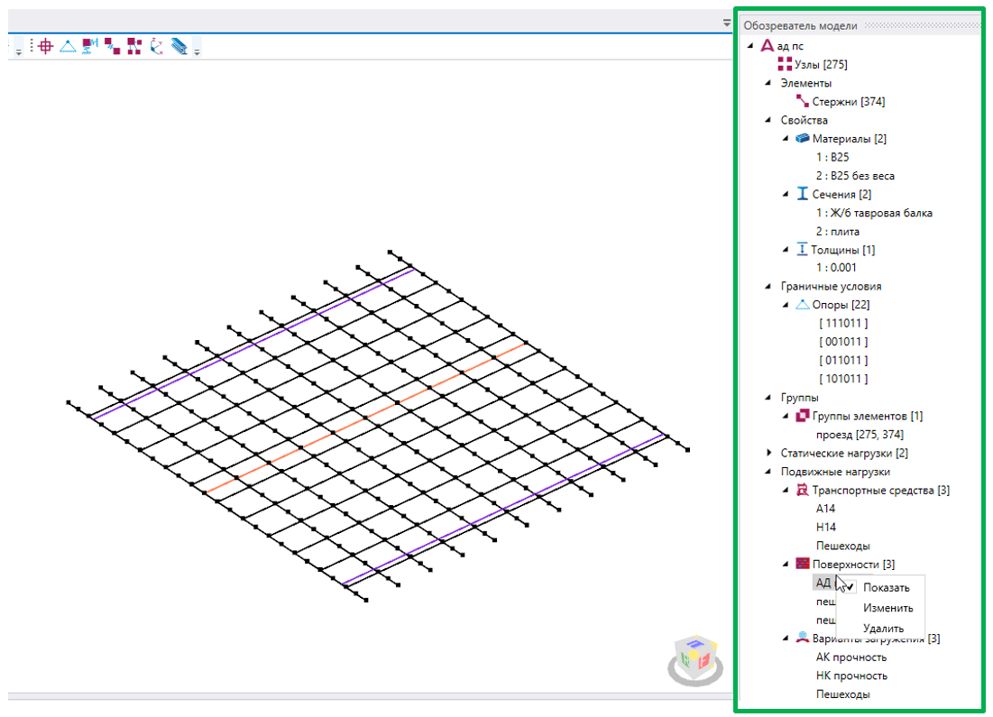
Task: Click the rigid node links toolbar icon
Action: (134, 46)
